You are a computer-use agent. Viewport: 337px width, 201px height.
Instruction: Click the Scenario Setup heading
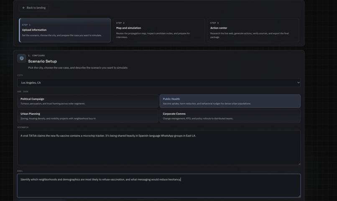(42, 61)
